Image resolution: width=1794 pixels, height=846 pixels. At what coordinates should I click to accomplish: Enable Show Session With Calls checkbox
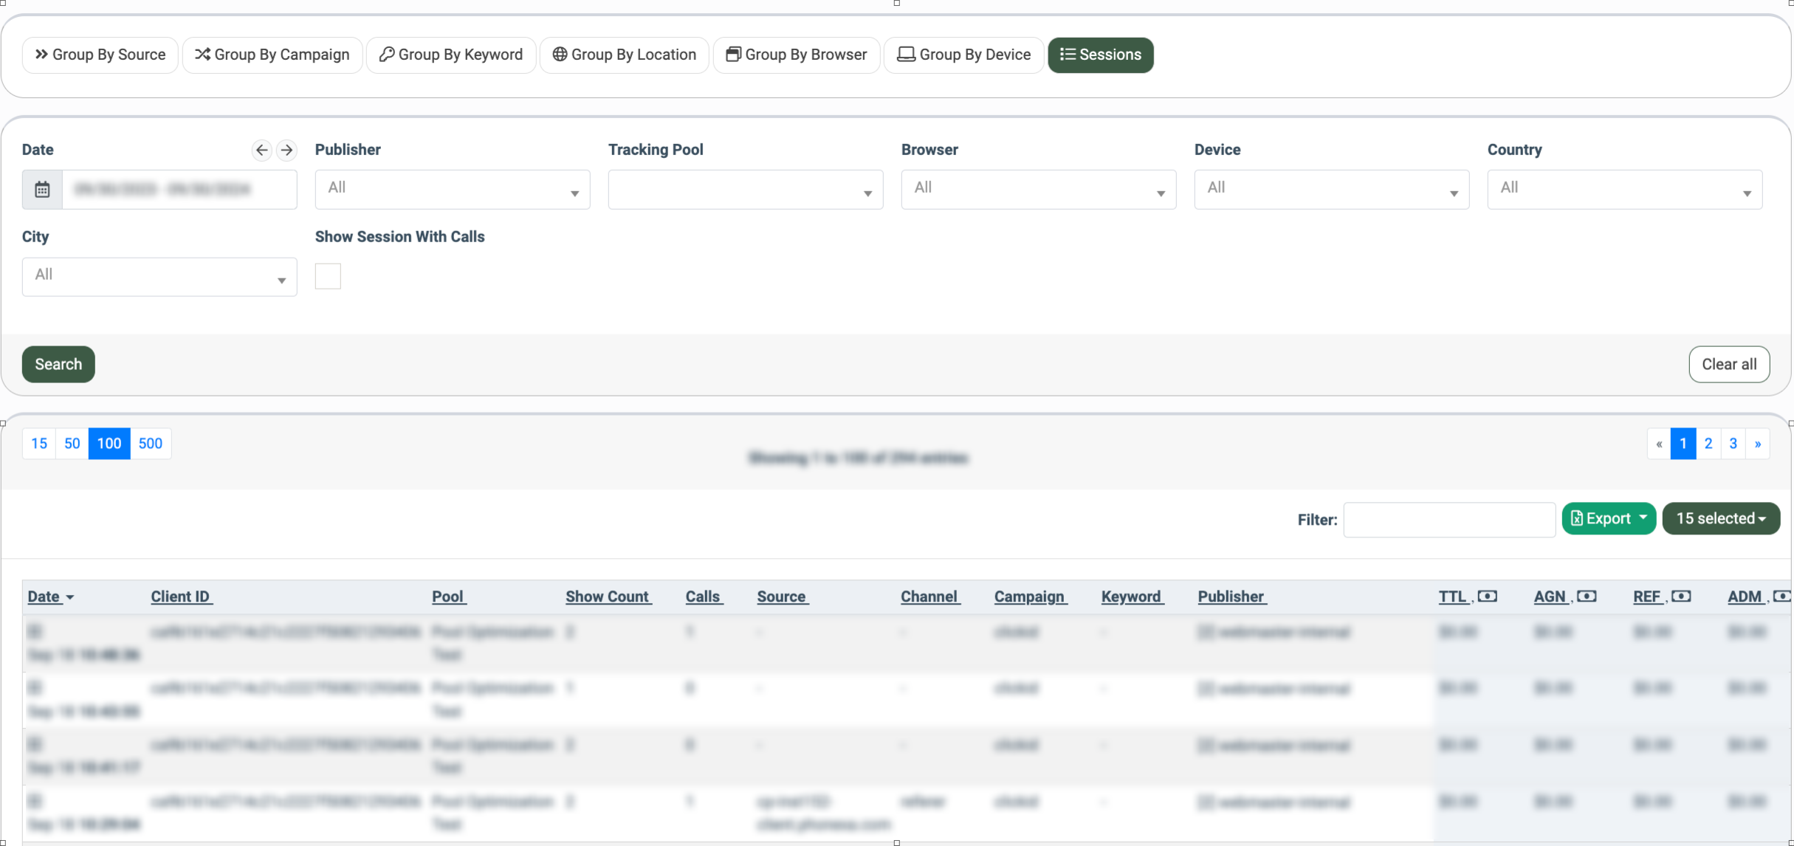(x=328, y=276)
